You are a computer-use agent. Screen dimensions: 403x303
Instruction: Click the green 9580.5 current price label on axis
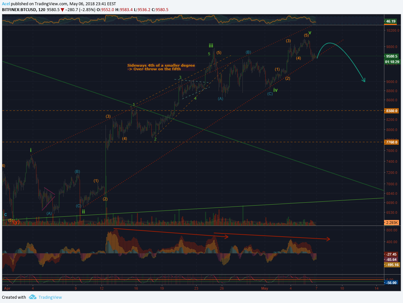tap(392, 56)
